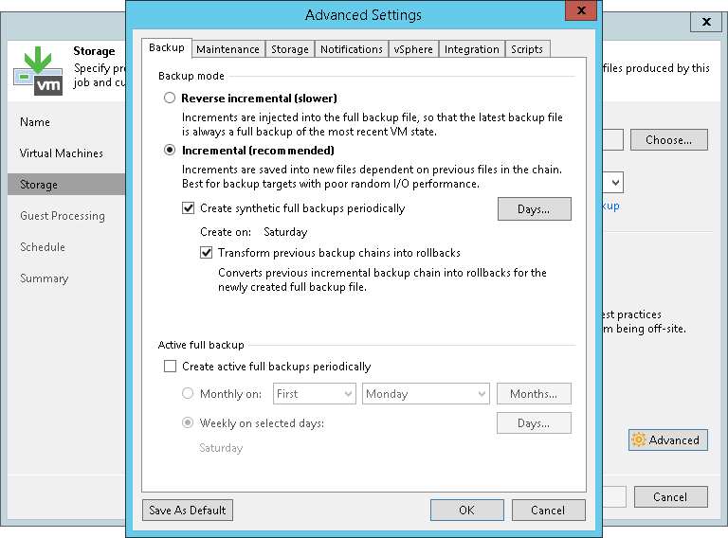Switch to the Scripts tab
Image resolution: width=728 pixels, height=538 pixels.
tap(527, 49)
